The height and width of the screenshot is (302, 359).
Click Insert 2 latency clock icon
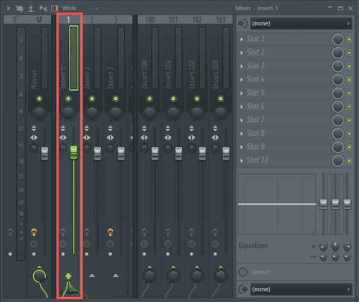tap(86, 243)
